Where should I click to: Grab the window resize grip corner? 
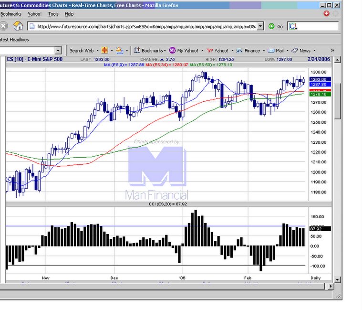pyautogui.click(x=338, y=296)
